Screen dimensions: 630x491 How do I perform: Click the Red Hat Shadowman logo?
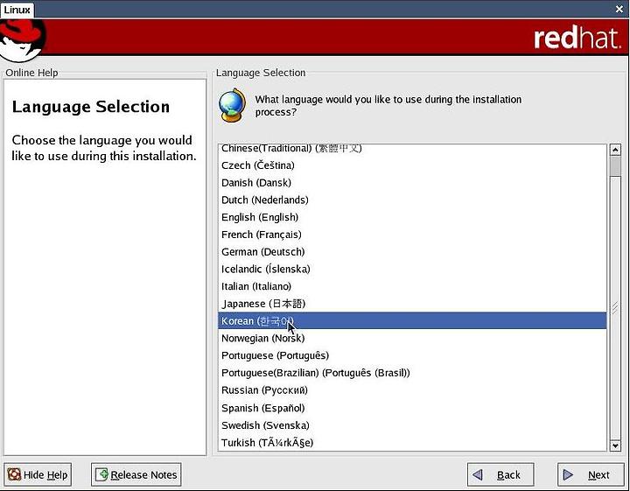(x=22, y=40)
